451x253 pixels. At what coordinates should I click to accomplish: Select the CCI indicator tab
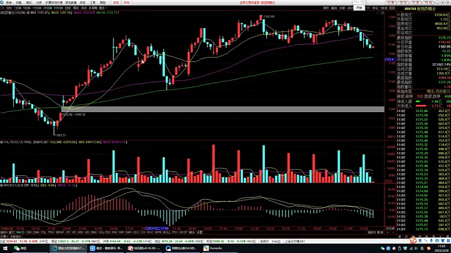point(143,232)
